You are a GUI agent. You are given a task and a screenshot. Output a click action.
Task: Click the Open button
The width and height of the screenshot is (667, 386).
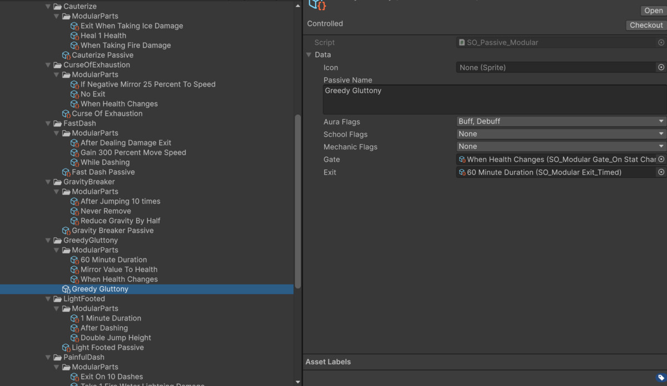pos(654,11)
